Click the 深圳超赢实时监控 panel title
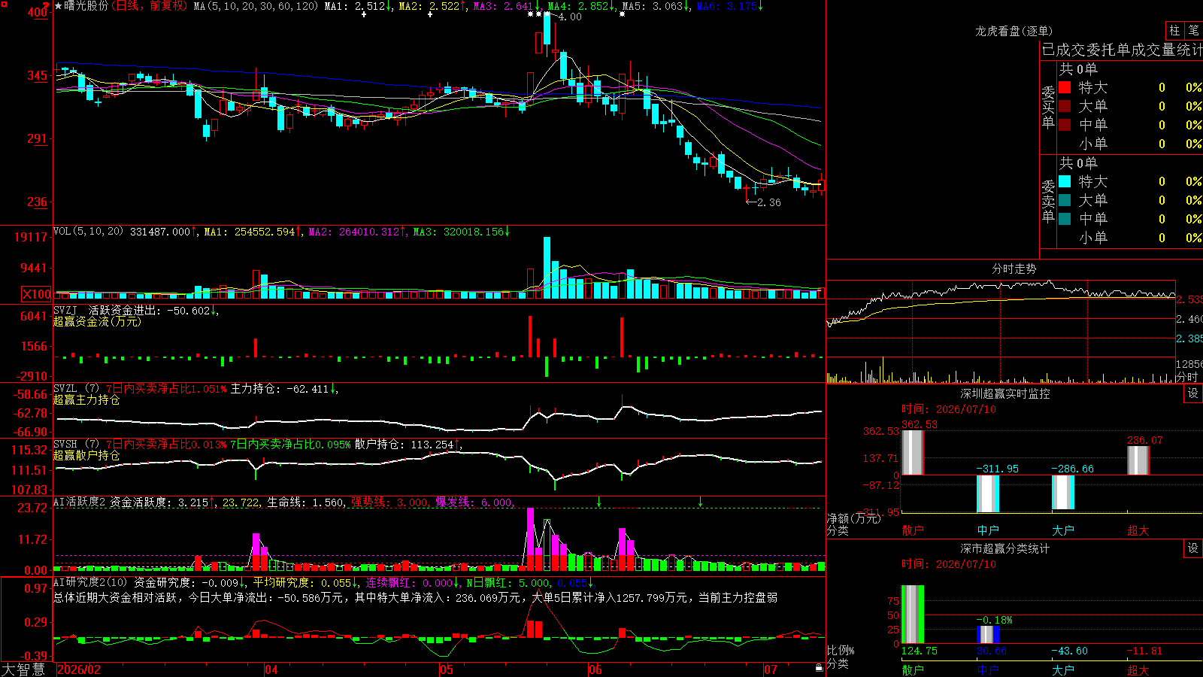 [1005, 393]
